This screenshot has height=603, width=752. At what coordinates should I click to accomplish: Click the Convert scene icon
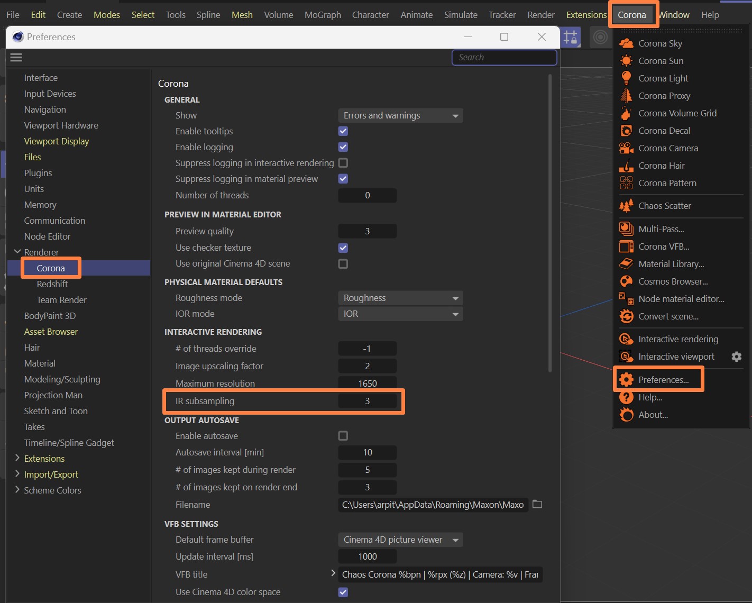point(626,316)
